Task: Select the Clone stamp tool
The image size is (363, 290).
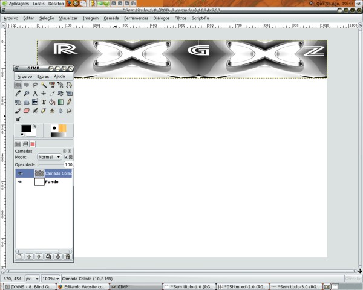Action: pyautogui.click(x=52, y=111)
